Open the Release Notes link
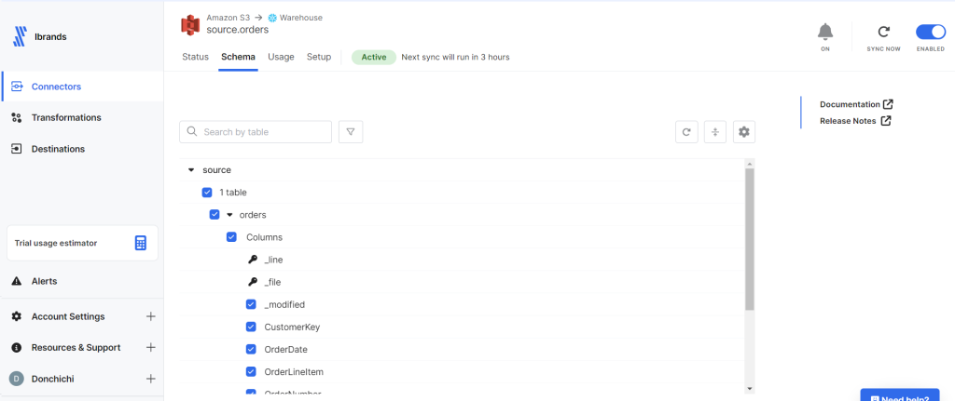This screenshot has width=955, height=401. [x=854, y=120]
